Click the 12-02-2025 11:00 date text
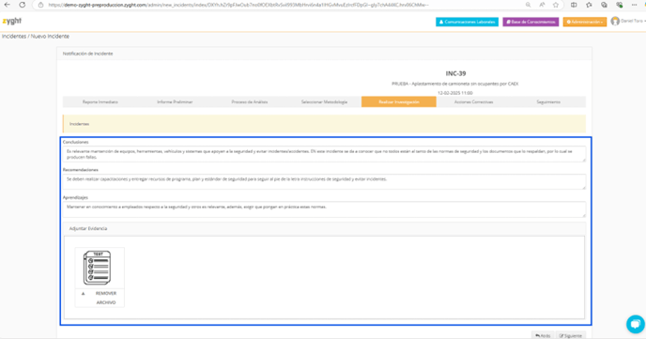646x339 pixels. tap(455, 93)
